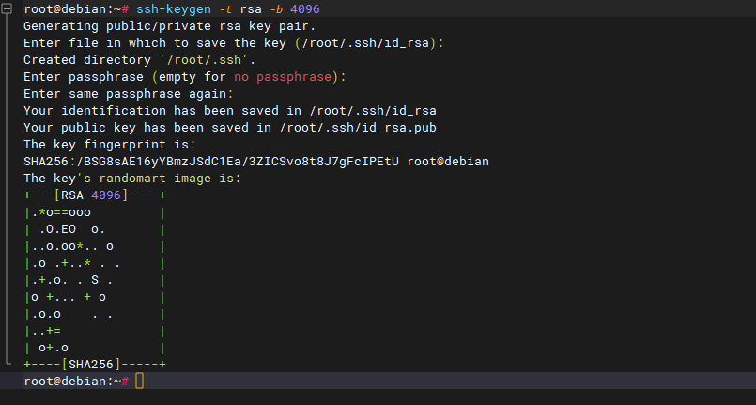Click the SHA256 fingerprint string
This screenshot has width=756, height=405.
(x=211, y=161)
